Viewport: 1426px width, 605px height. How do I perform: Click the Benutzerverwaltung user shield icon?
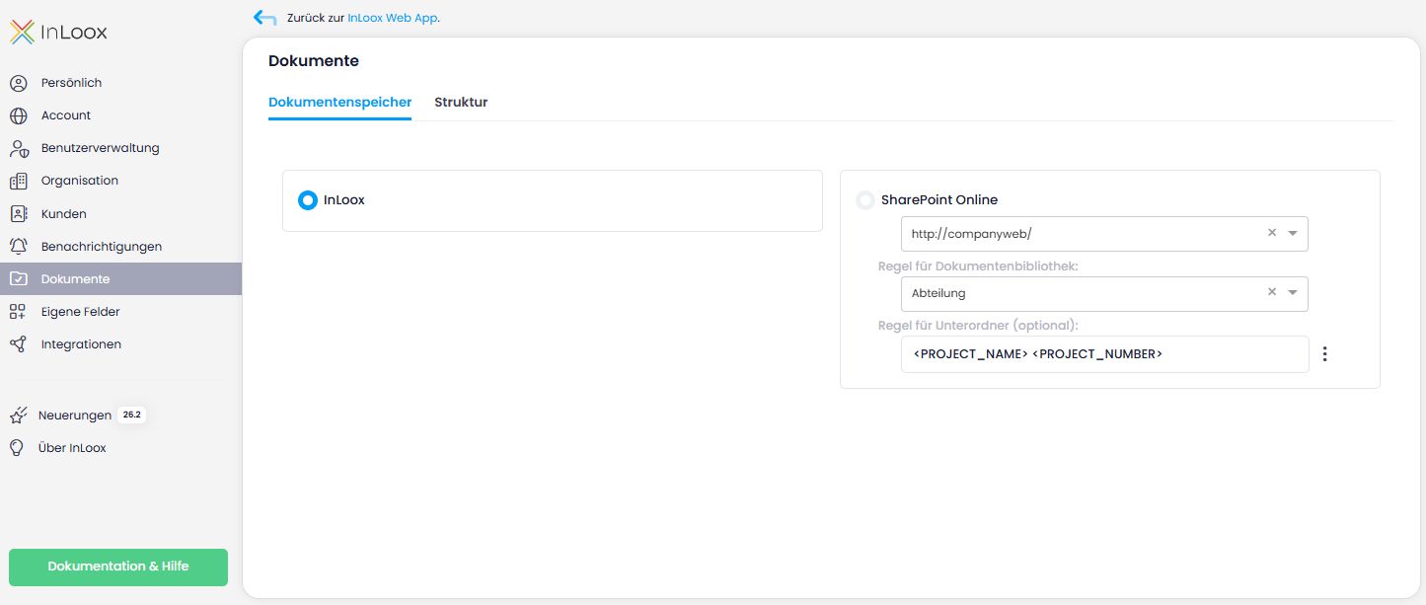pyautogui.click(x=19, y=148)
